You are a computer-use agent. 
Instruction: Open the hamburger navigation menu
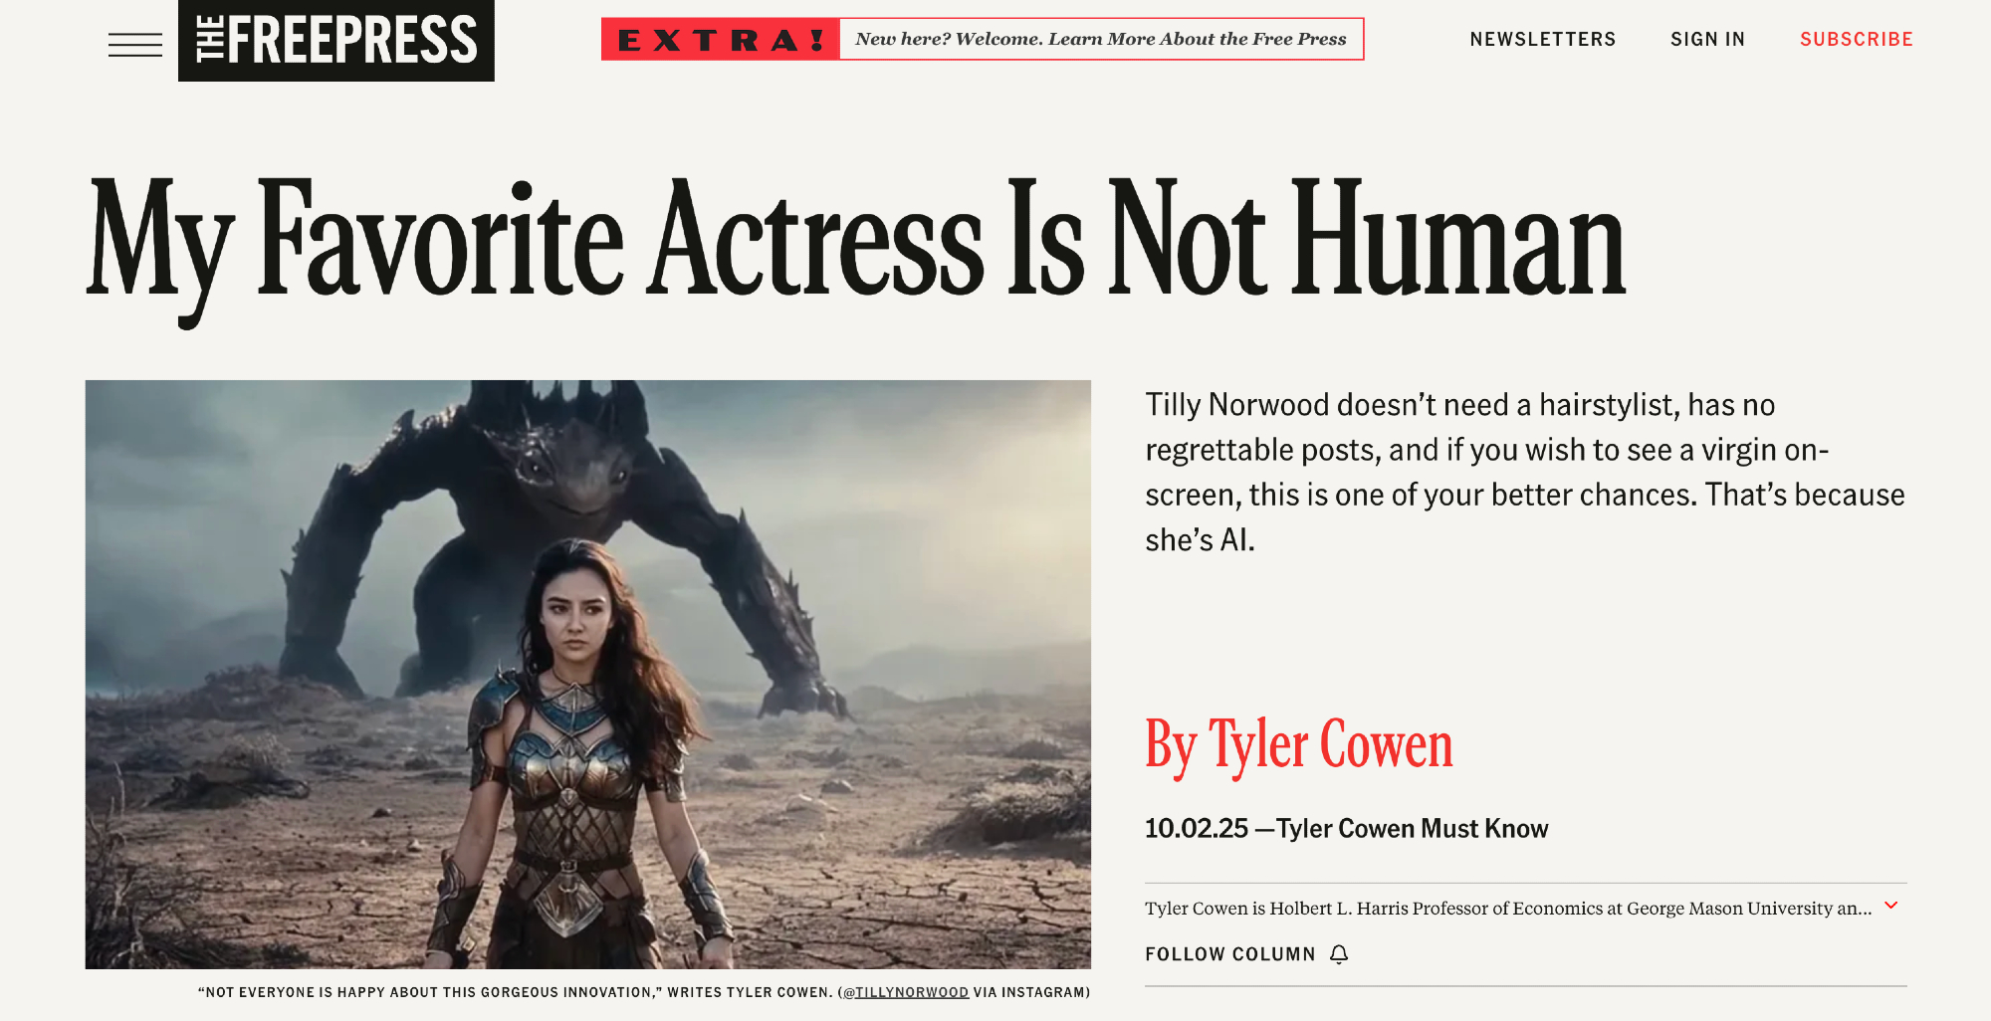click(135, 45)
